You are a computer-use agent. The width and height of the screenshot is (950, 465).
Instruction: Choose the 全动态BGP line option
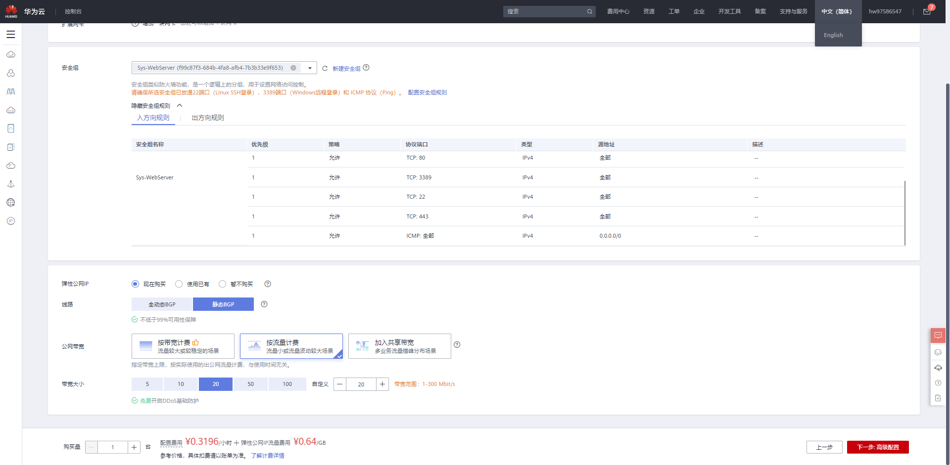tap(162, 304)
